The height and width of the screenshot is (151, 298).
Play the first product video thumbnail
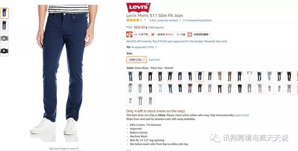(x=4, y=39)
